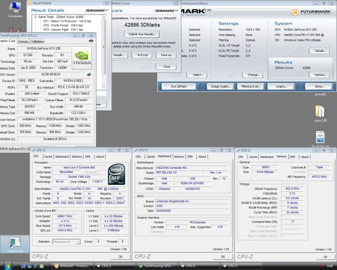Image resolution: width=337 pixels, height=270 pixels.
Task: Switch to TechPowerUp GPU-Z taskbar button
Action: click(157, 266)
